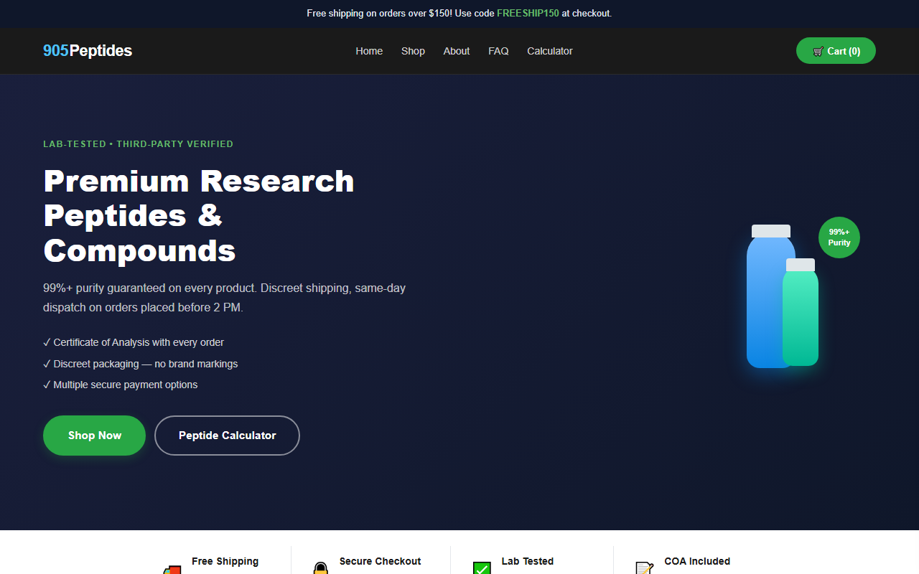Open the 905Peptides logo homepage link
919x574 pixels.
(88, 51)
